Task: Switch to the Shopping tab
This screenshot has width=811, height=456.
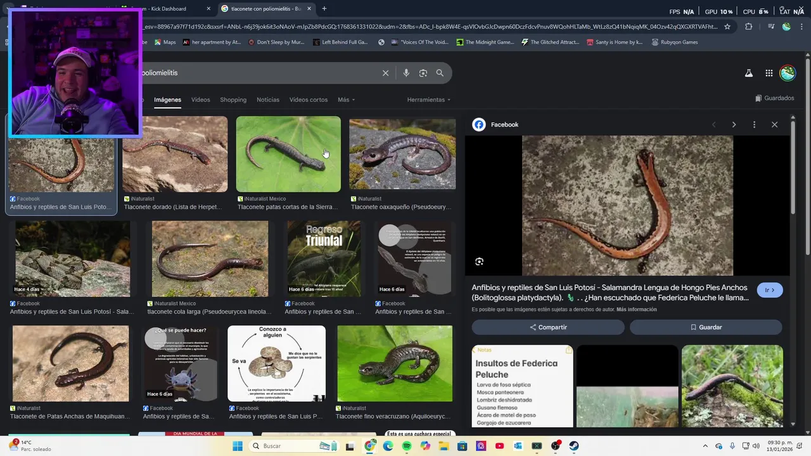Action: coord(233,100)
